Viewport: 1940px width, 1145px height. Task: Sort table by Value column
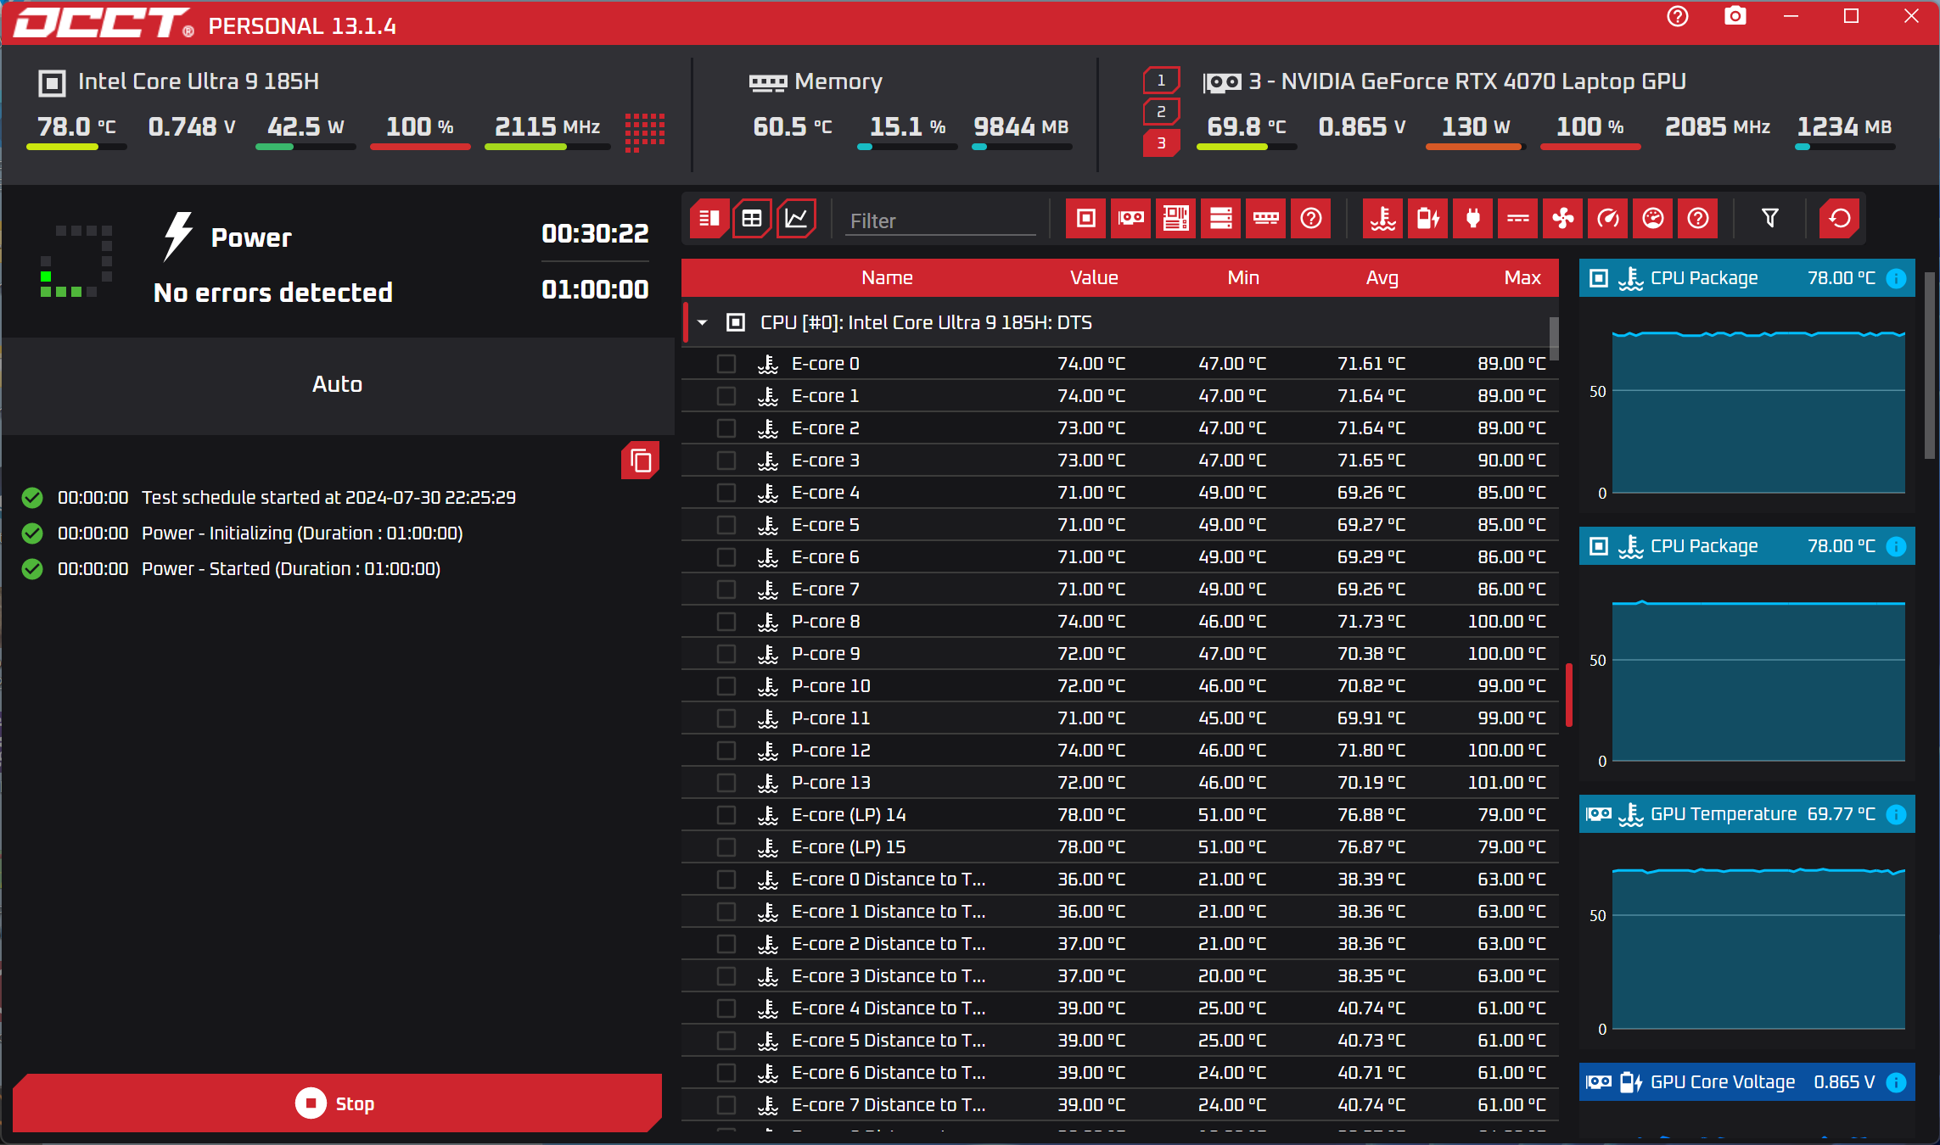1094,277
